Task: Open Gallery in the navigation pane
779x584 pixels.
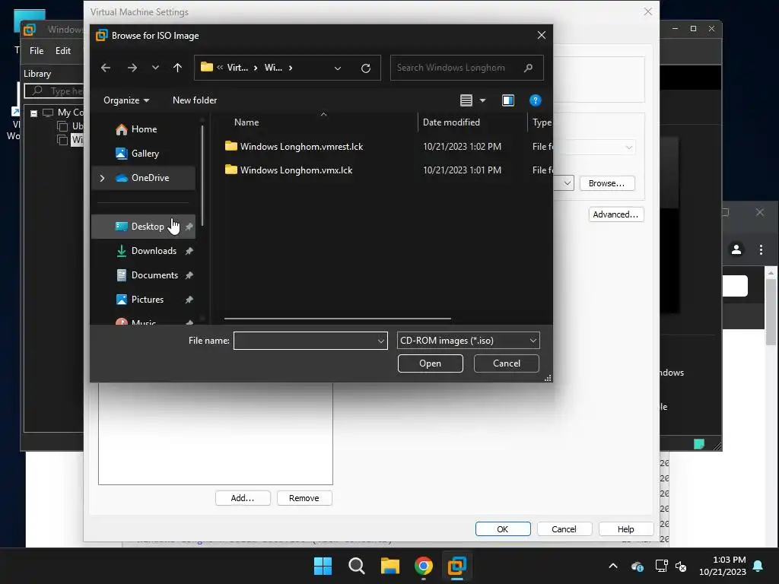Action: click(x=145, y=154)
